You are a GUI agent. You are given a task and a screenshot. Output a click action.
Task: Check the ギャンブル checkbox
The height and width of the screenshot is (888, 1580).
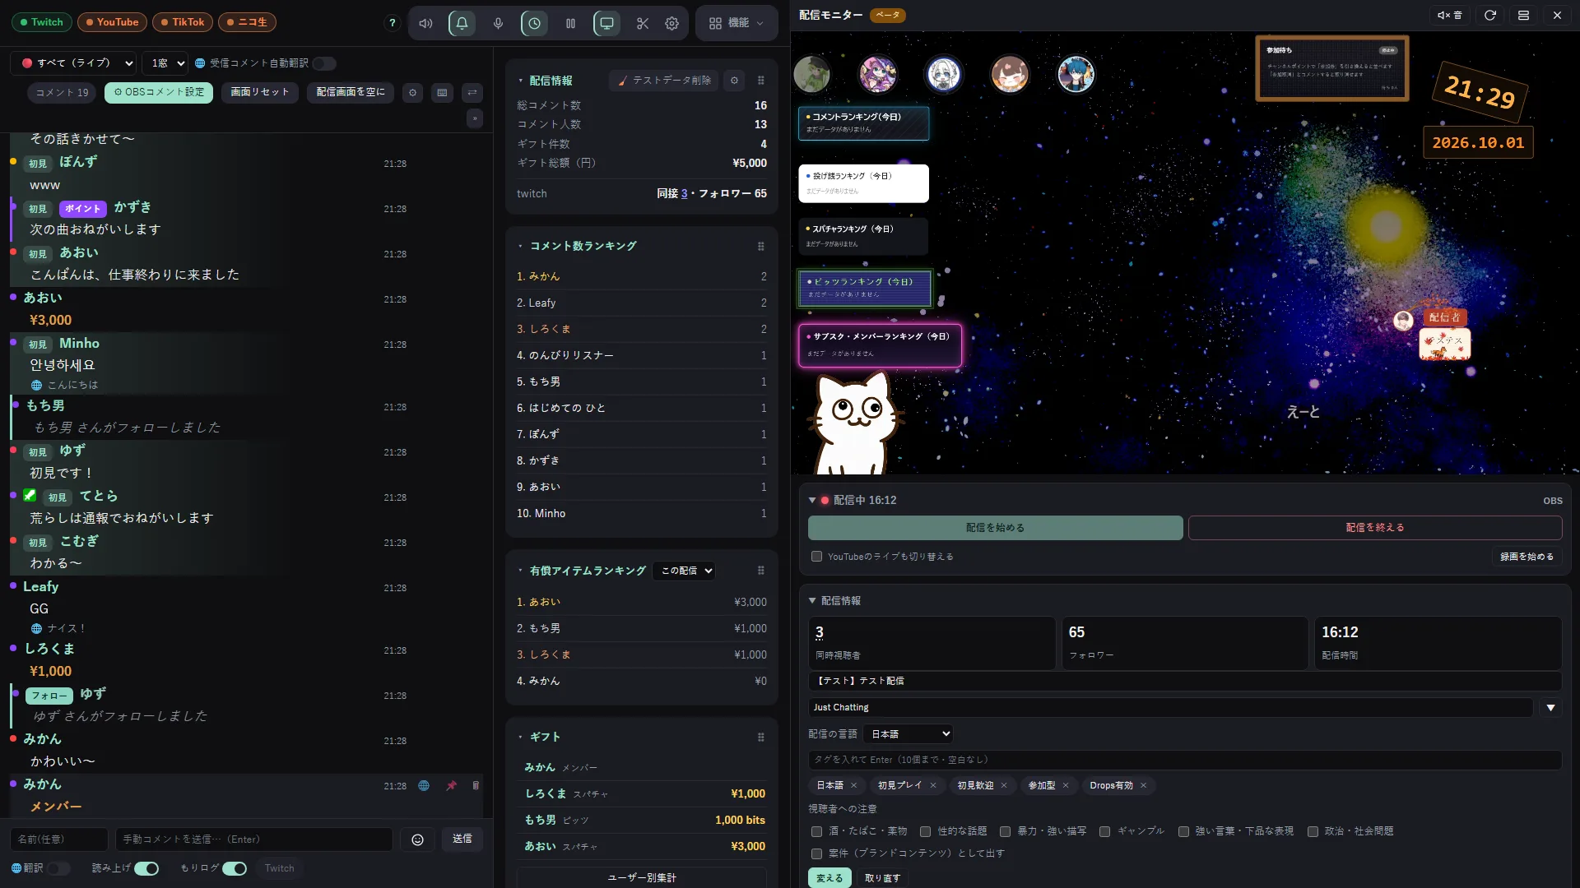pos(1104,831)
